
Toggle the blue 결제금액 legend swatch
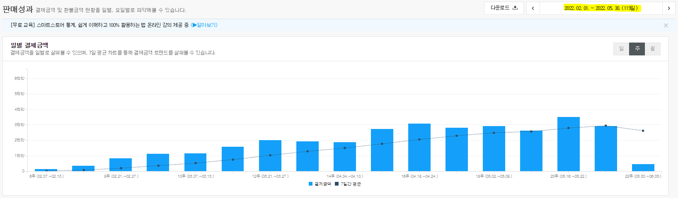tap(311, 184)
